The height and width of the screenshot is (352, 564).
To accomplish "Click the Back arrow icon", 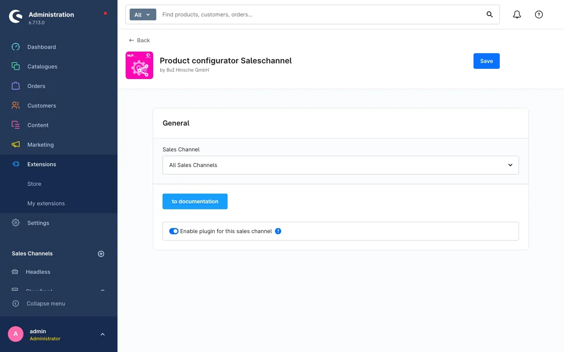I will (x=132, y=40).
